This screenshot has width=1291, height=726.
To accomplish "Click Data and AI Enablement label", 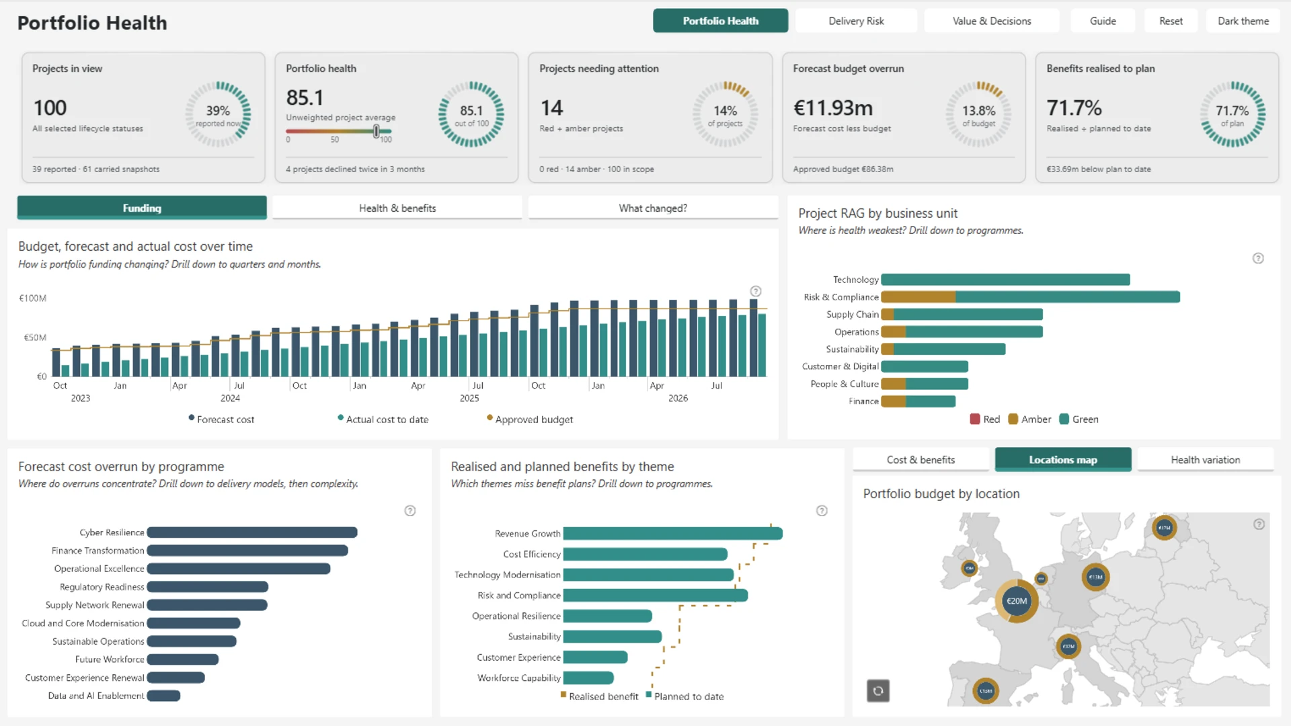I will [96, 696].
